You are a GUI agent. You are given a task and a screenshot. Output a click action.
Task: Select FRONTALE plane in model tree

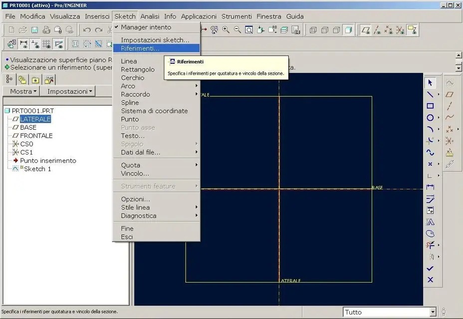36,136
